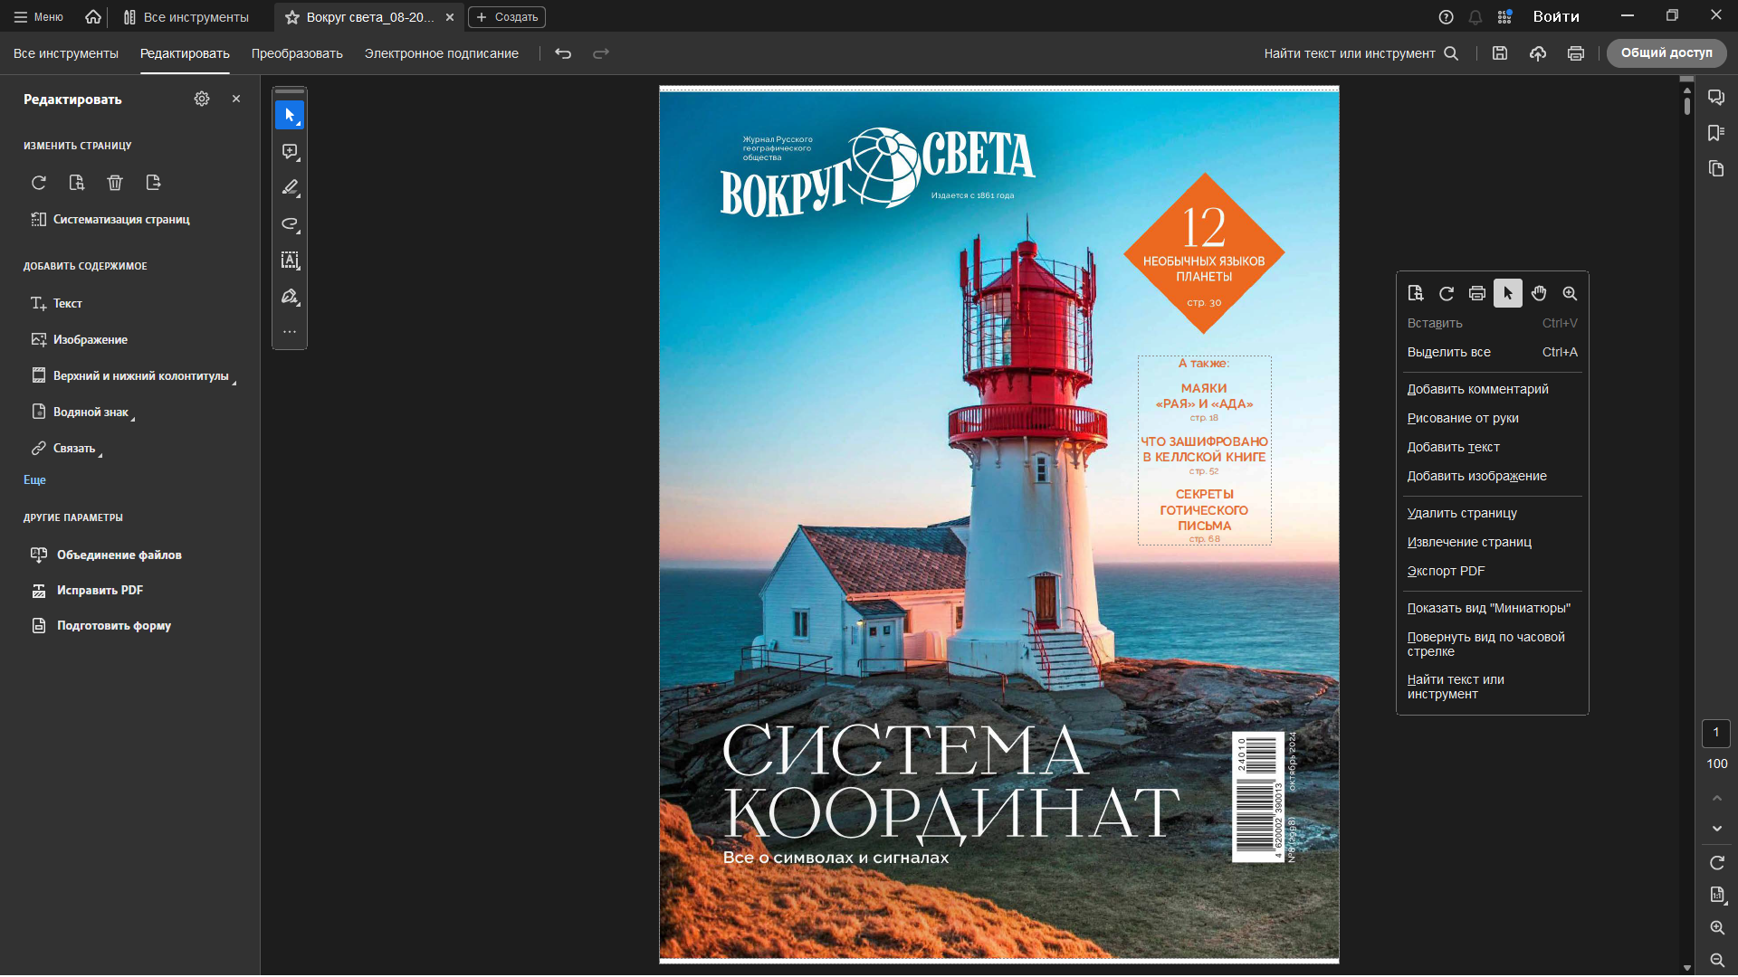Open more tools ellipsis in floating toolbar
This screenshot has height=977, width=1738.
click(290, 332)
